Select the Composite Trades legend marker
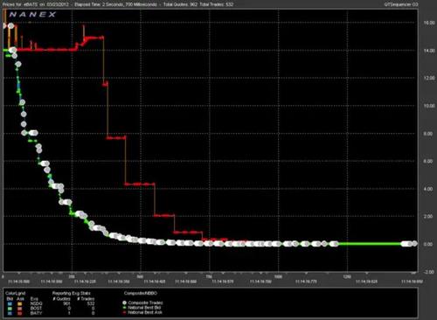The image size is (437, 320). [124, 303]
